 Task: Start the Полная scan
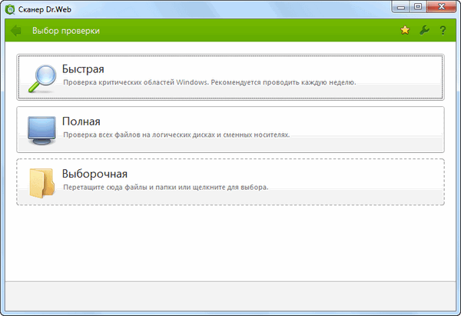(230, 129)
